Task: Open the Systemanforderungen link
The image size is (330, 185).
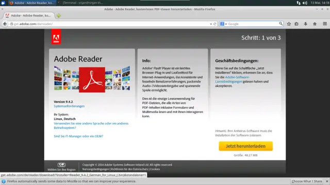Action: pos(69,106)
